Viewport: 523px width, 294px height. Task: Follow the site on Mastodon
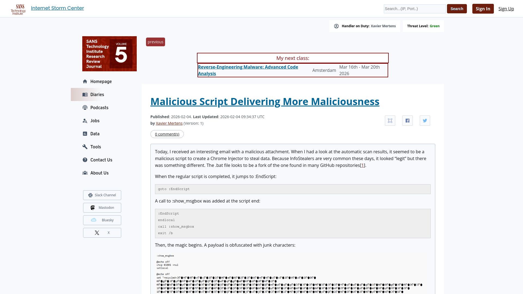tap(102, 207)
